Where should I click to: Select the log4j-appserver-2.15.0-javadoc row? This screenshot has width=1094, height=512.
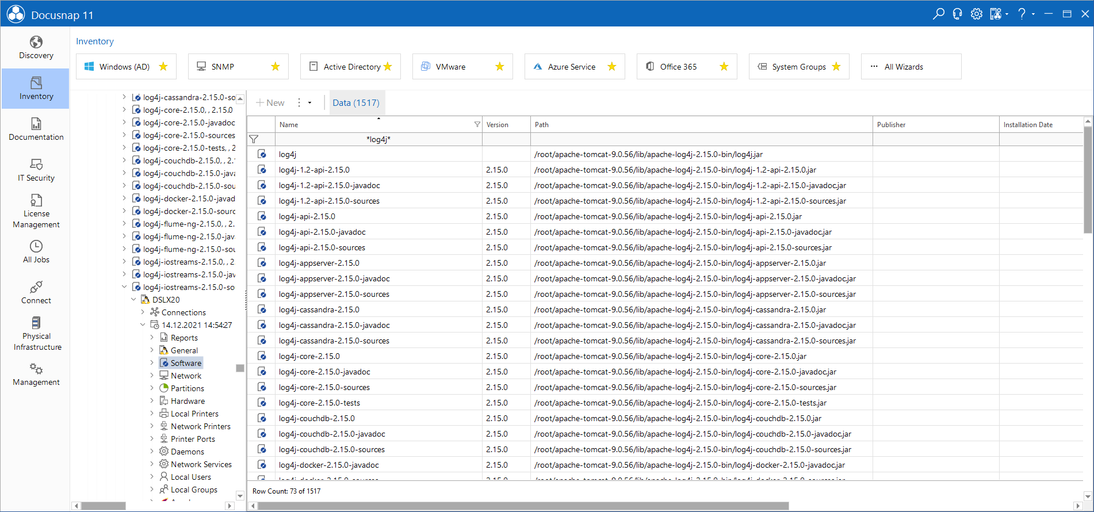pos(664,278)
